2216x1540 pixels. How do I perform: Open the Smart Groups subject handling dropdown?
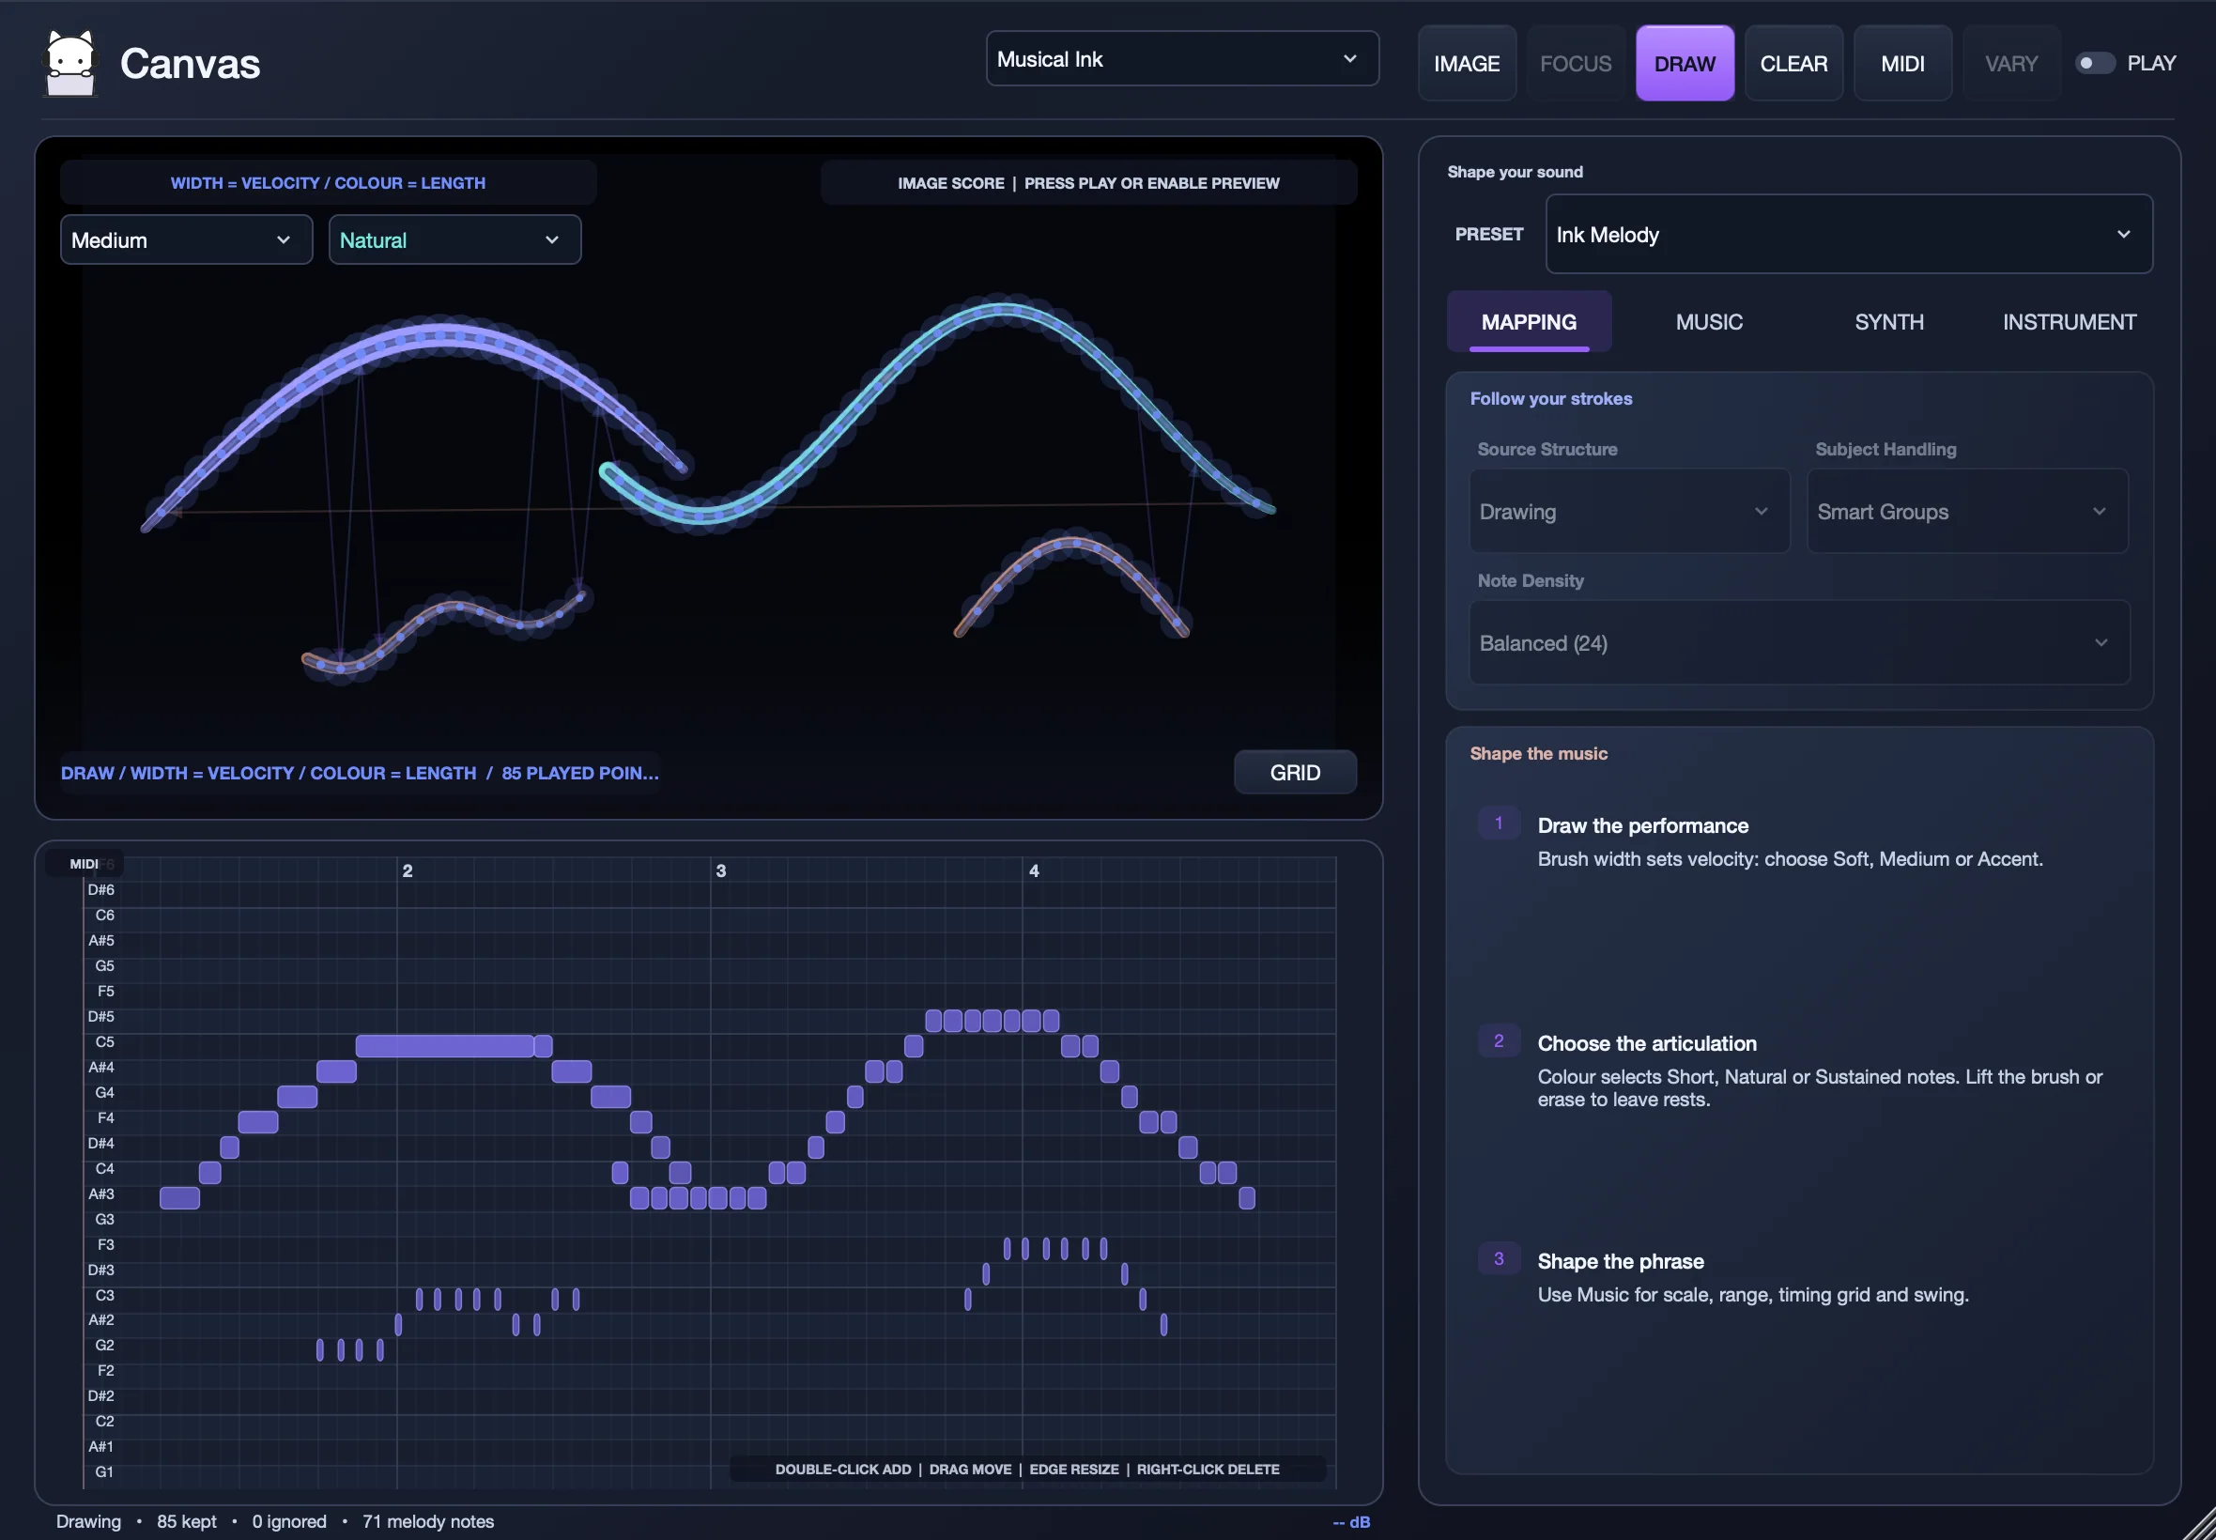click(1967, 512)
